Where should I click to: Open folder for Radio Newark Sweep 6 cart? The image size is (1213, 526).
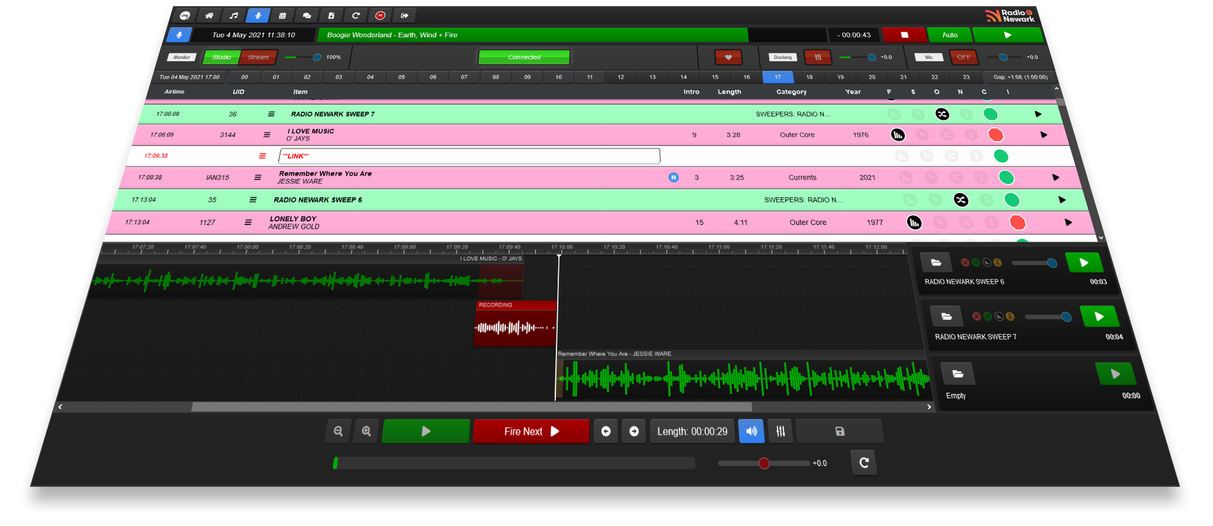tap(936, 262)
